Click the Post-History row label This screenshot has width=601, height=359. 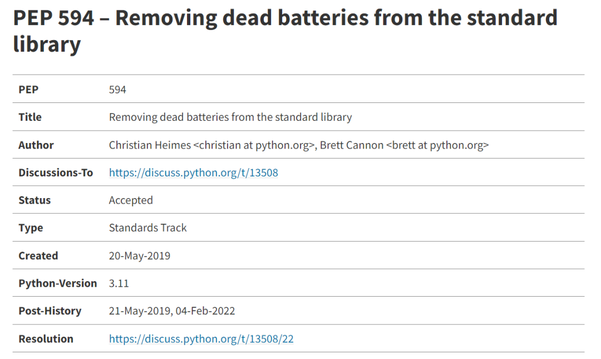coord(50,311)
